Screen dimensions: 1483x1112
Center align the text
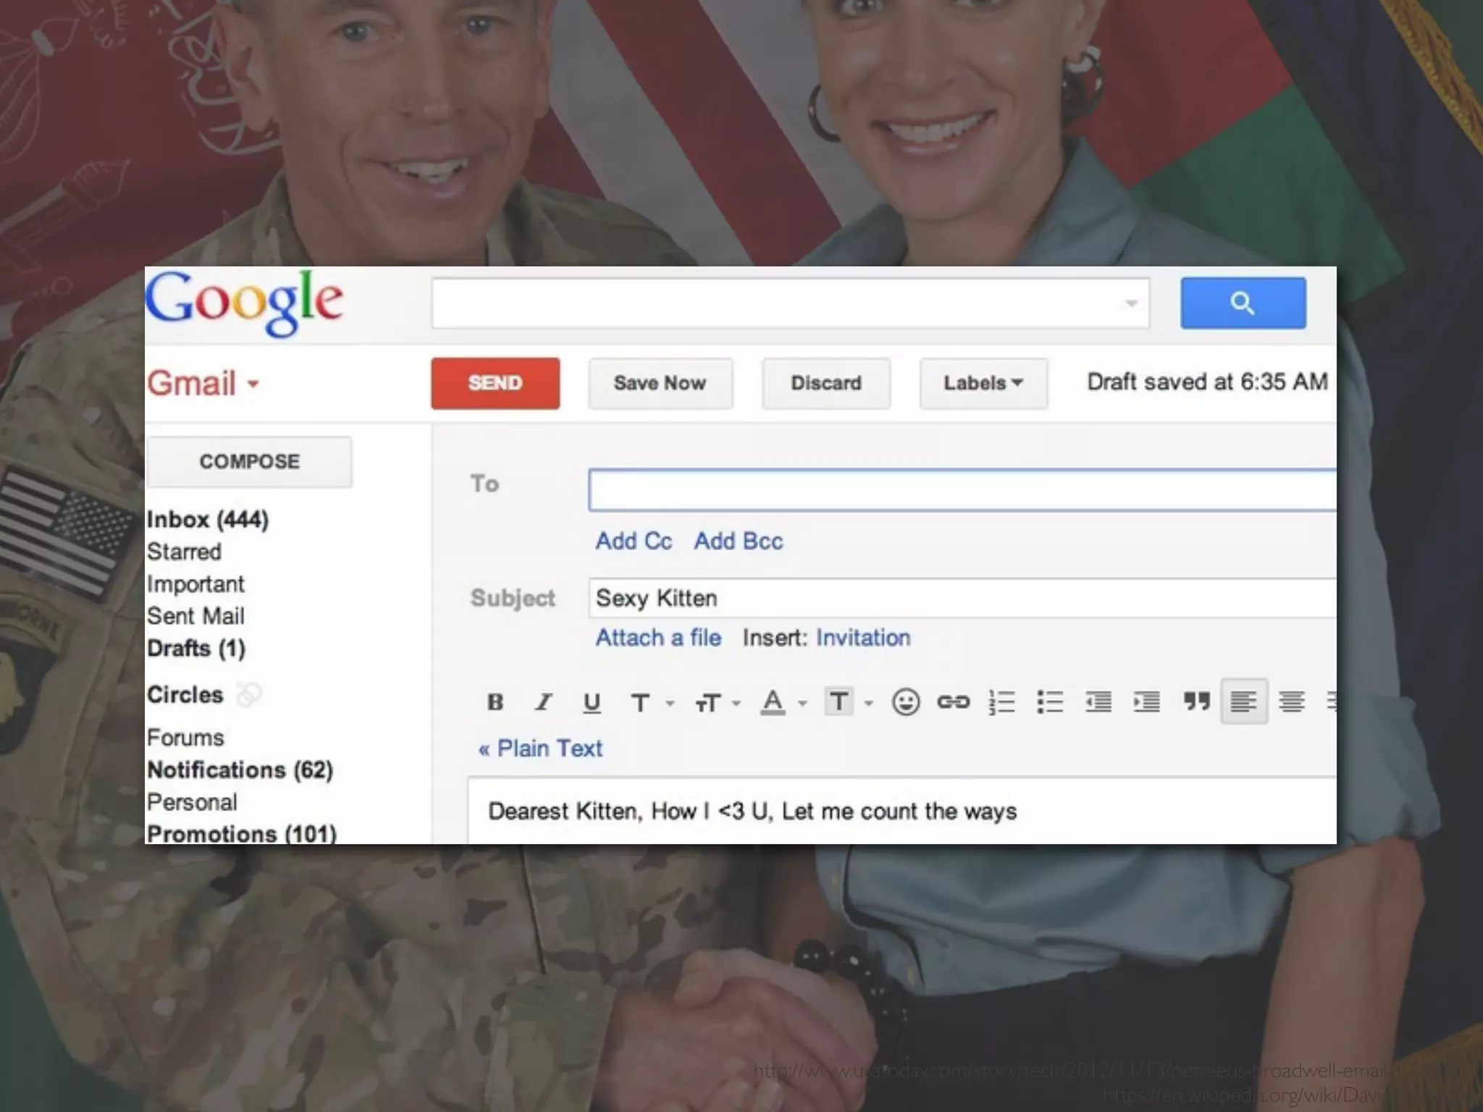(x=1292, y=701)
